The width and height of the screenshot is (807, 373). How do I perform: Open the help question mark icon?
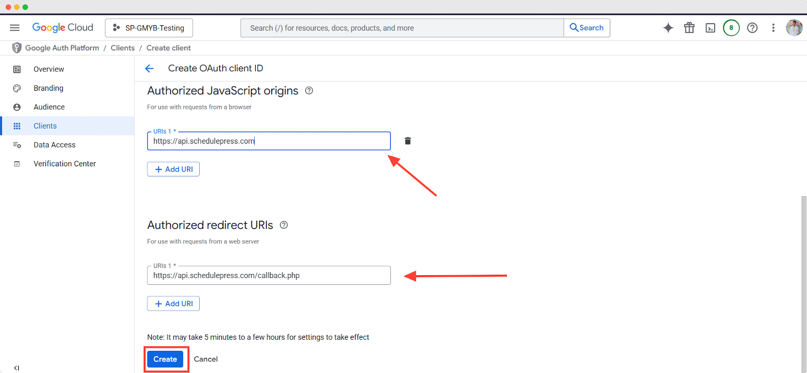pyautogui.click(x=753, y=28)
